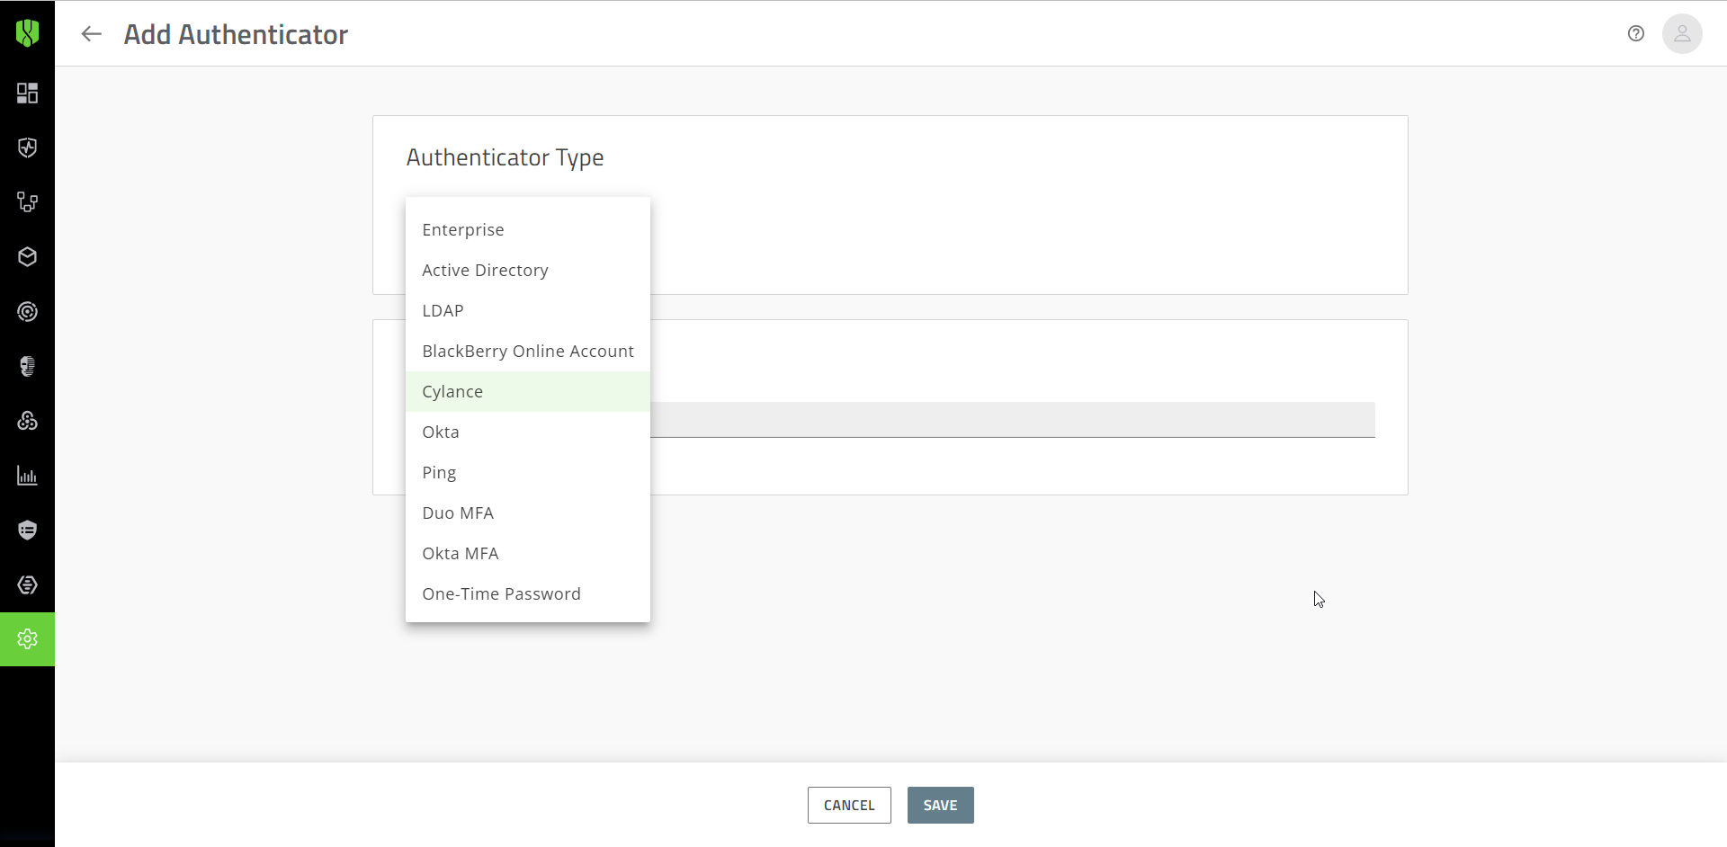Click the CANCEL button
Screen dimensions: 1727x847
tap(849, 805)
